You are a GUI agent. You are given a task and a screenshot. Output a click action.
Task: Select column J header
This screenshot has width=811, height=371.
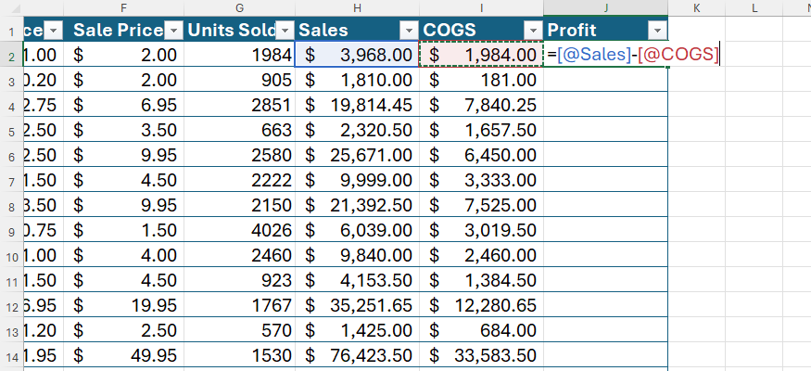click(605, 7)
